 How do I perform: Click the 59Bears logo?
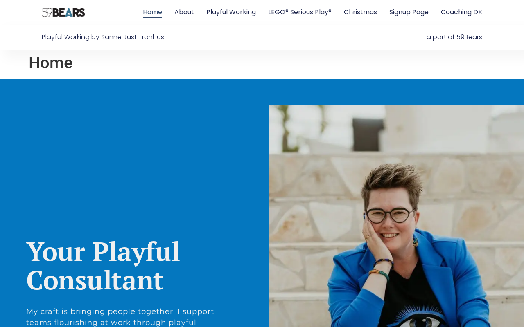(63, 12)
